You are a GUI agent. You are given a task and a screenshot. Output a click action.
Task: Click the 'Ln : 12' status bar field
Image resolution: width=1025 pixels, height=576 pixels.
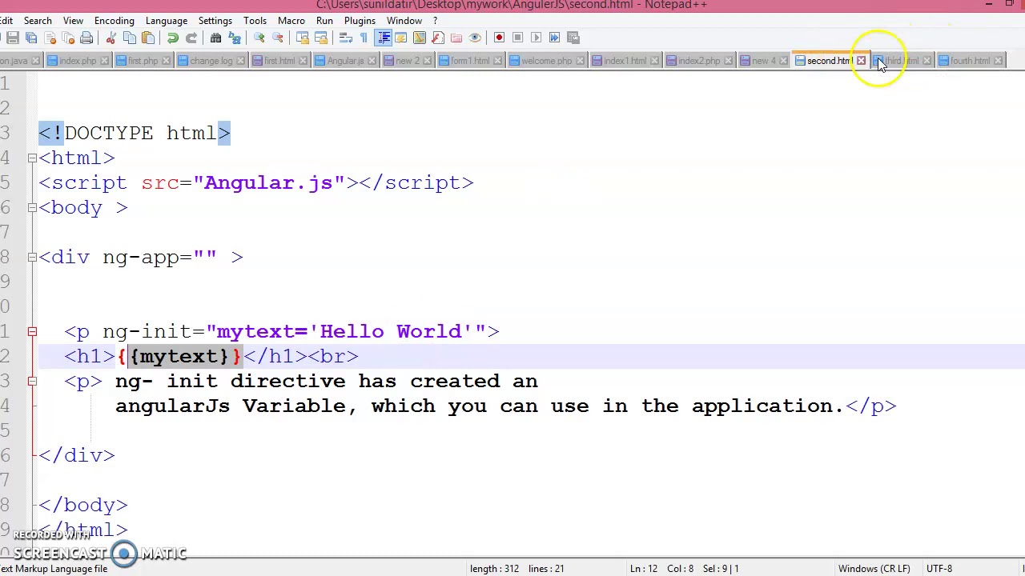click(644, 569)
